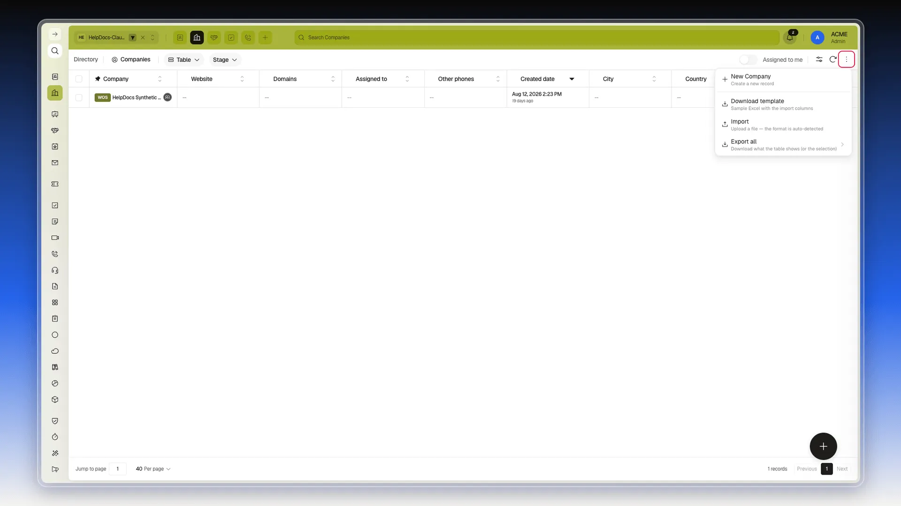Open the Table view dropdown
Screen dimensions: 901x506
pos(183,60)
